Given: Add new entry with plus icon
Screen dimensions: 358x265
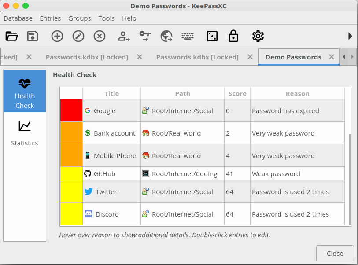Looking at the screenshot, I should (57, 36).
